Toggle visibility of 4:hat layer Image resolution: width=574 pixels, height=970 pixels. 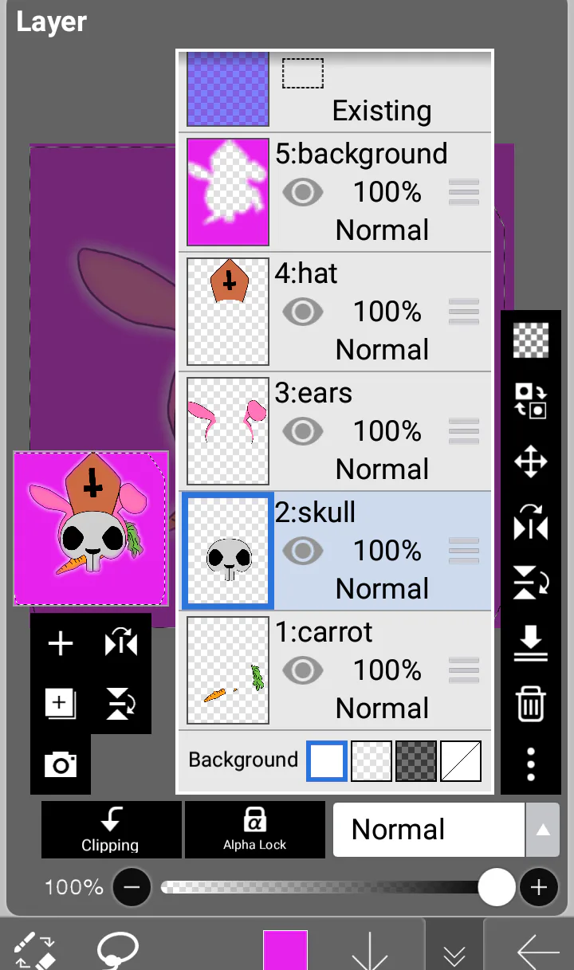[302, 312]
